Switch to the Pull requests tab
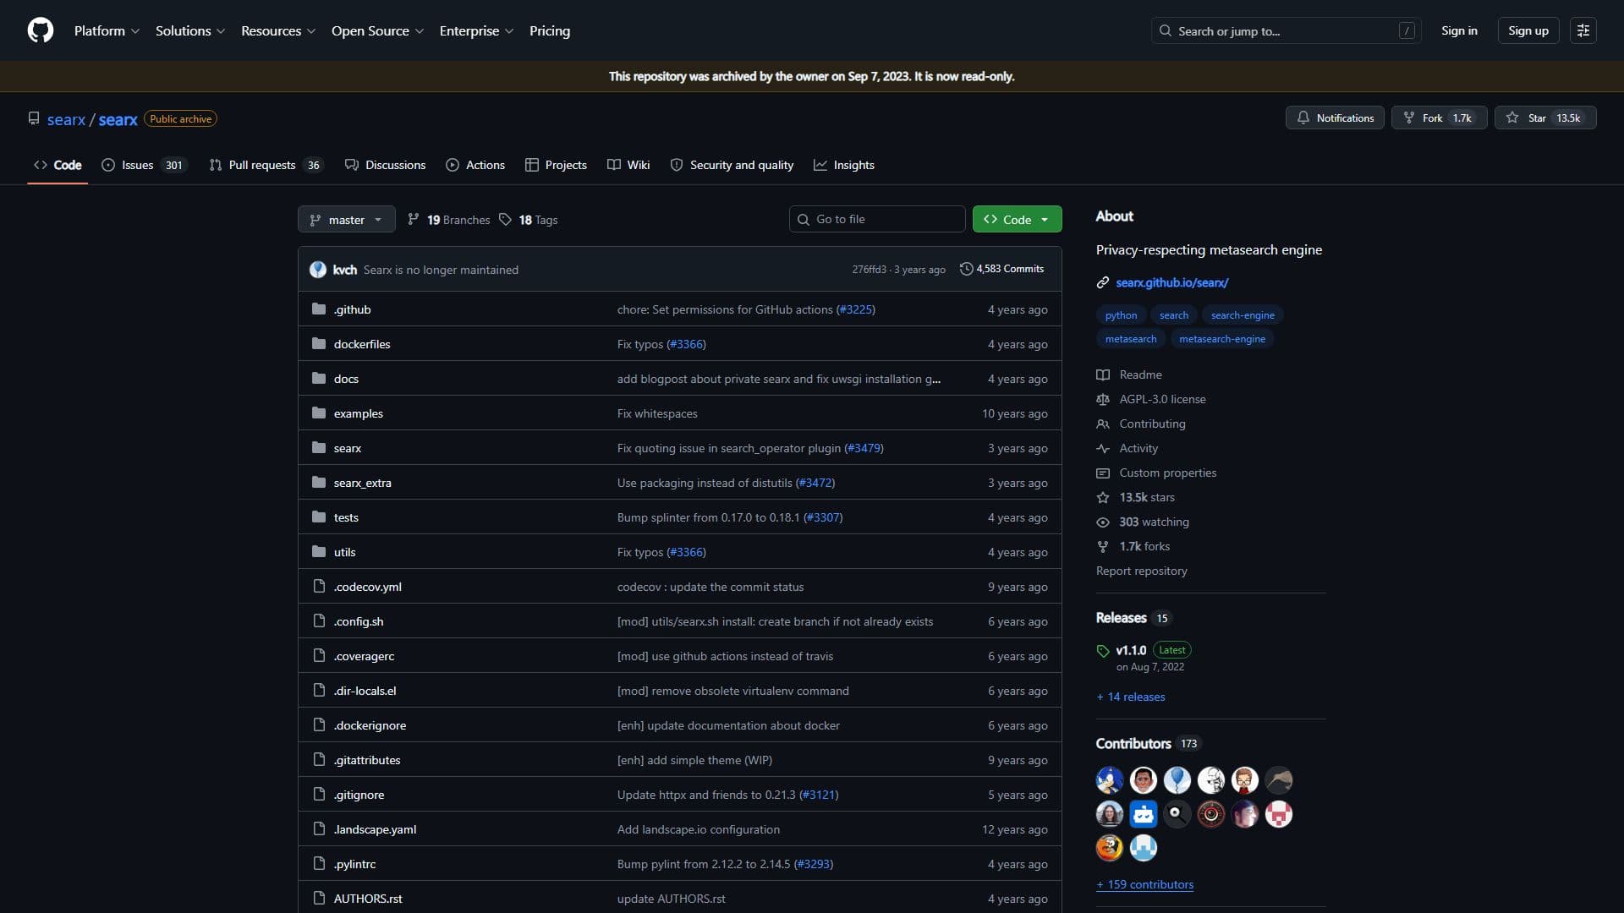This screenshot has width=1624, height=913. click(x=266, y=165)
